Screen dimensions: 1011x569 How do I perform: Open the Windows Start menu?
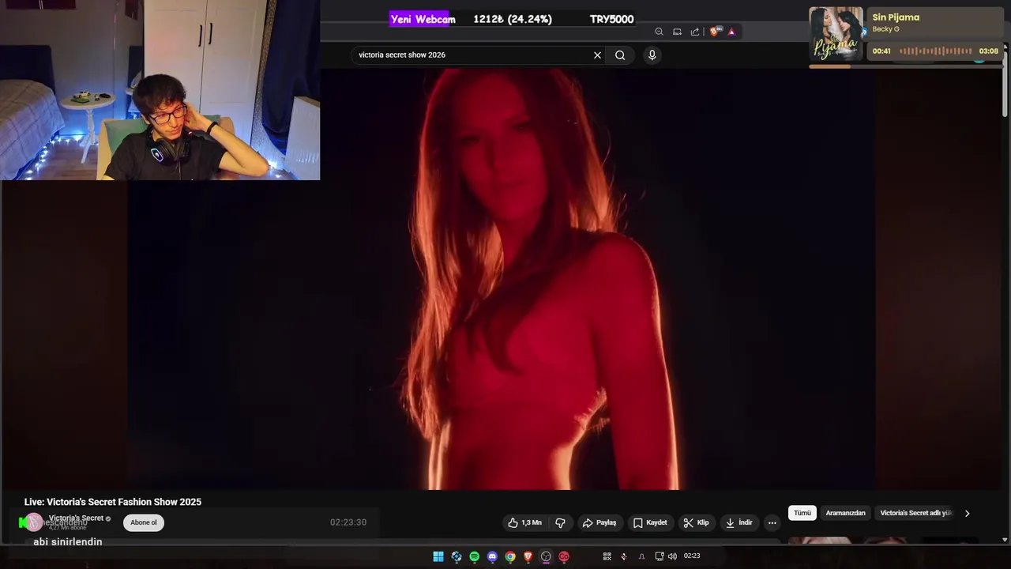click(x=438, y=556)
